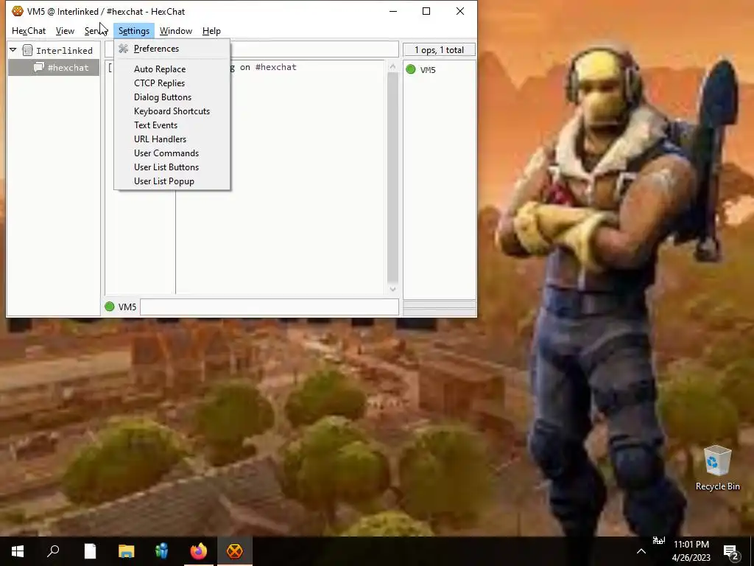The image size is (754, 566).
Task: Open User List Popup settings
Action: pyautogui.click(x=164, y=181)
